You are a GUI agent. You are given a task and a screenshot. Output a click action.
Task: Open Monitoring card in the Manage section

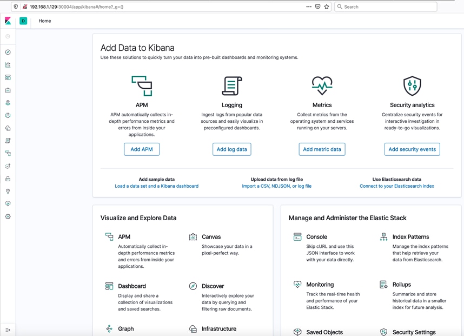[x=329, y=295]
